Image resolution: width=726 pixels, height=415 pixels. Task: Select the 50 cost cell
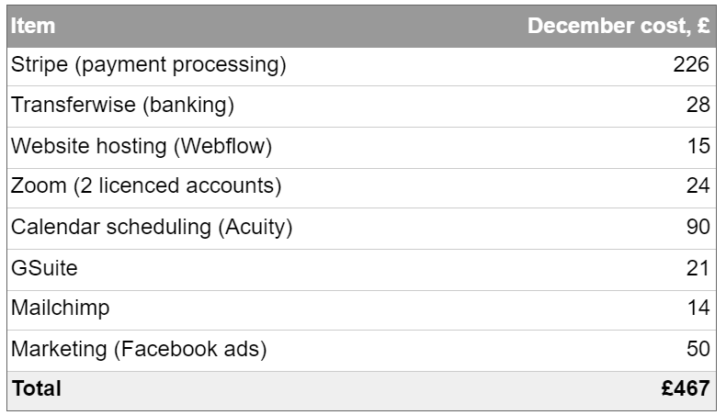(698, 349)
